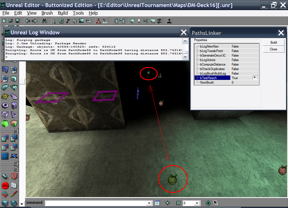Viewport: 288px width, 208px height.
Task: Undo with the left arrow toolbar icon
Action: tap(28, 21)
